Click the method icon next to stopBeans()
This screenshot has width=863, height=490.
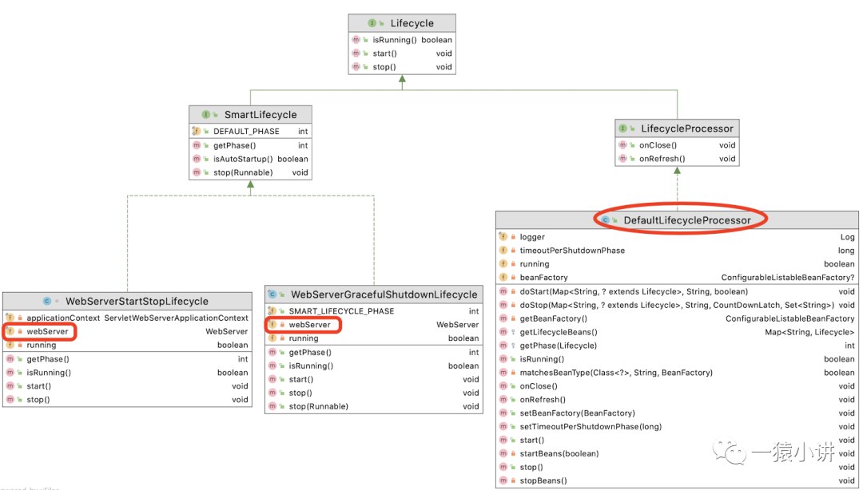(x=503, y=480)
